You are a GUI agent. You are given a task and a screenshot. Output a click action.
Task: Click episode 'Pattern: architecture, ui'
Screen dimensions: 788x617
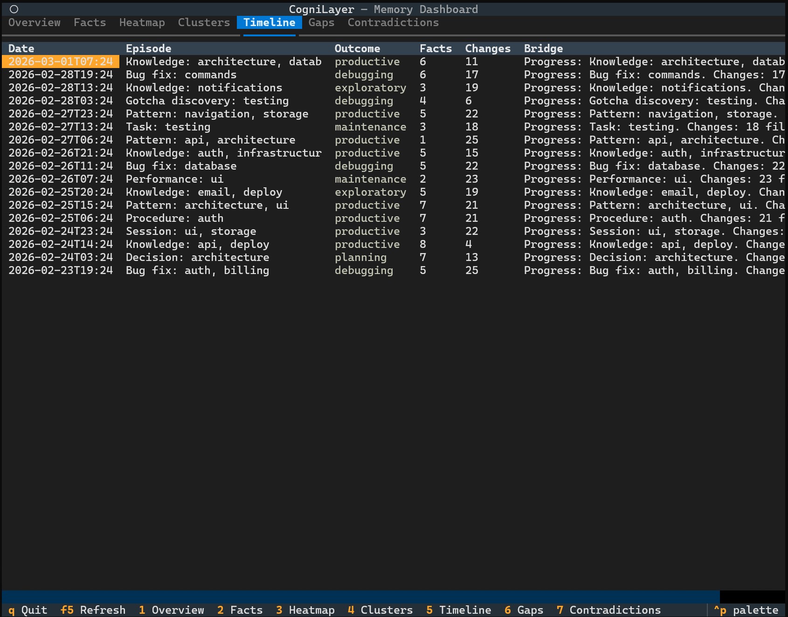207,205
